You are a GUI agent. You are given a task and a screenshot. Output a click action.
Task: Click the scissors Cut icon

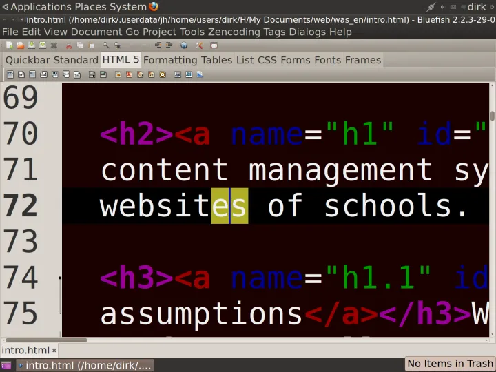[69, 45]
